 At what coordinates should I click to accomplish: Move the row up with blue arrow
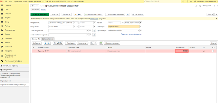(46, 43)
